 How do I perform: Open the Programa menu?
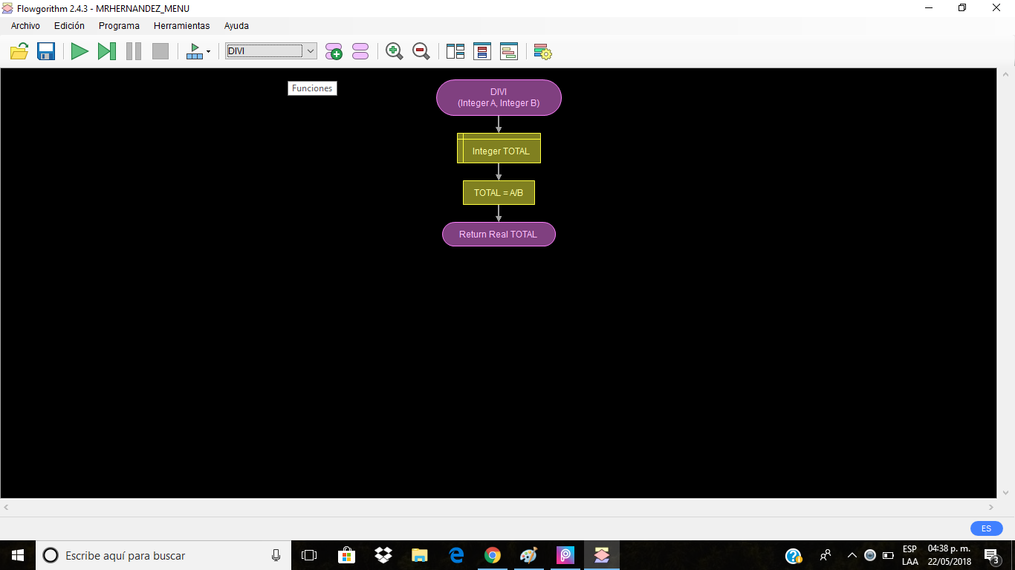tap(119, 25)
